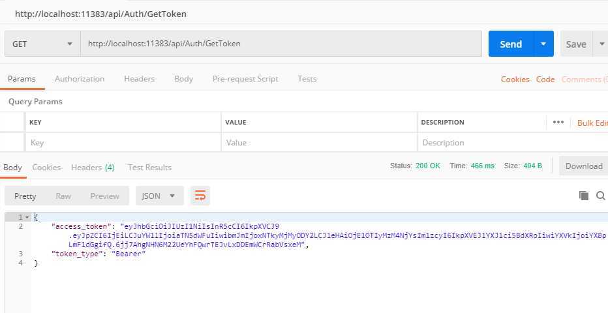Click the Bulk Edit link
The image size is (608, 313).
pos(592,123)
